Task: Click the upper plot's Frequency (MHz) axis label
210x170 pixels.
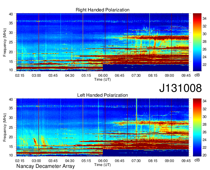Action: (x=5, y=42)
